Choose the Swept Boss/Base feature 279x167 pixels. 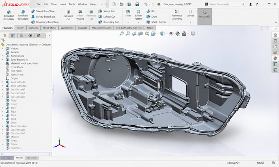(43, 11)
